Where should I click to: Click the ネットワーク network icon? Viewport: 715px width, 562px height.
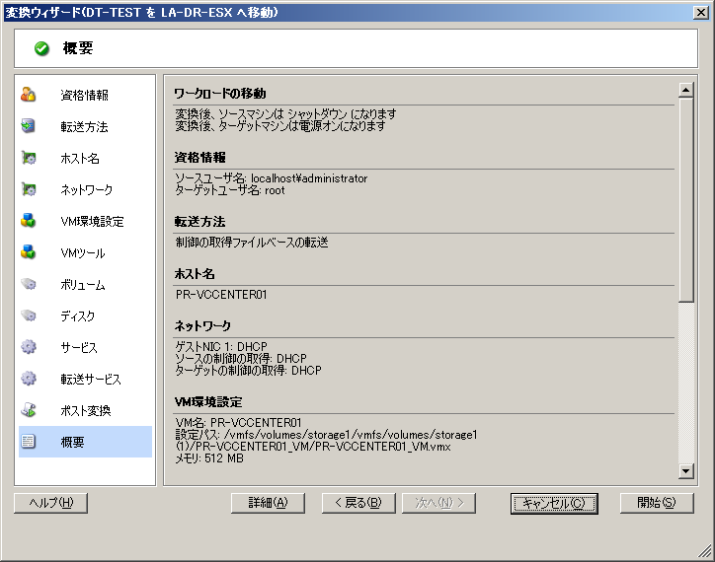pos(29,189)
